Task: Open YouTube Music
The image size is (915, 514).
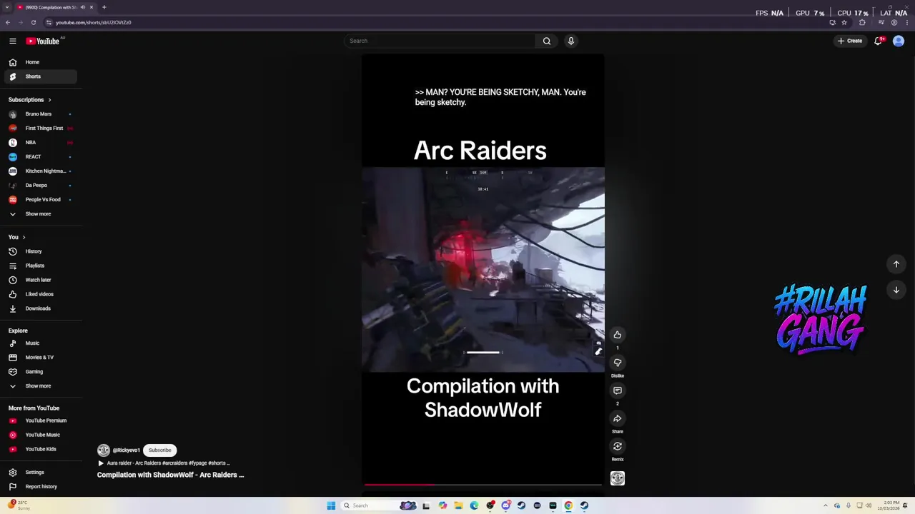Action: pos(41,435)
